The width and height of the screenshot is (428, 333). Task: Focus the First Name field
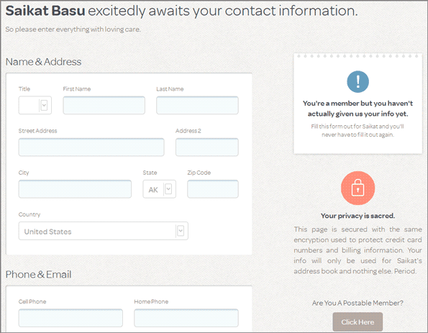point(104,105)
